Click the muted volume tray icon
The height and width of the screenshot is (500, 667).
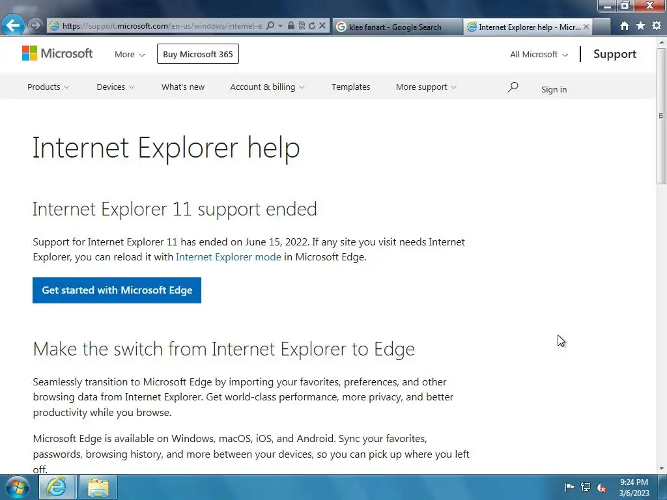coord(601,488)
